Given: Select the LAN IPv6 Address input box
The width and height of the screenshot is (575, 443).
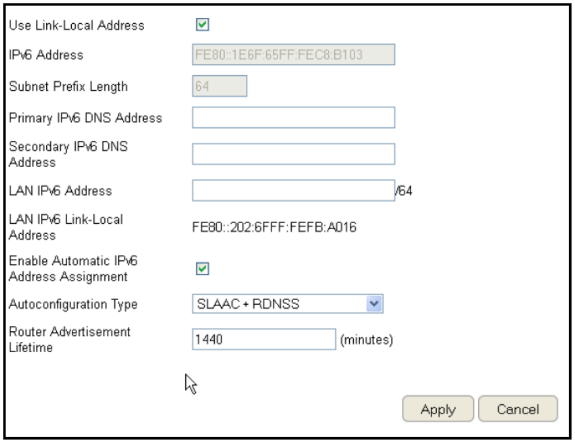Looking at the screenshot, I should click(293, 190).
